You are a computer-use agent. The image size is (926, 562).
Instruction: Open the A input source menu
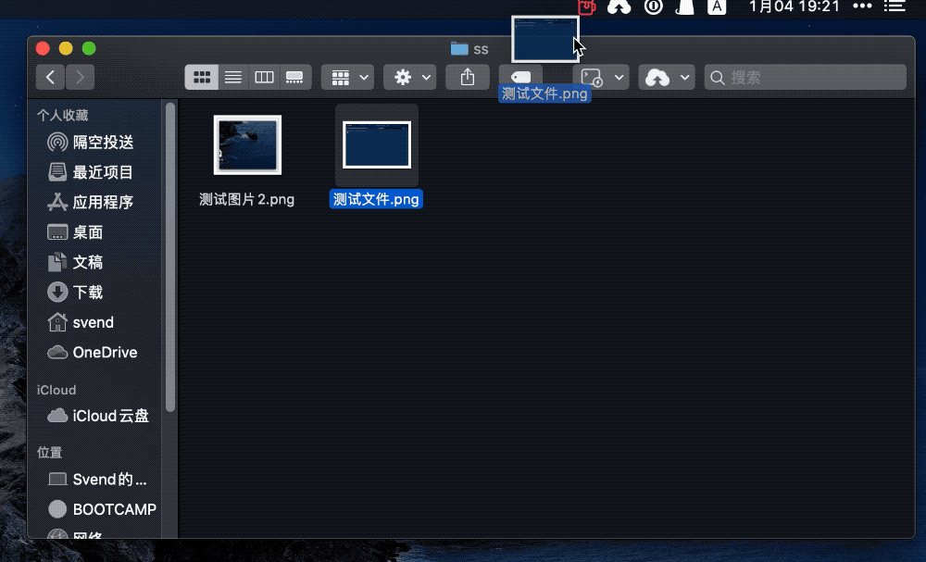point(717,6)
